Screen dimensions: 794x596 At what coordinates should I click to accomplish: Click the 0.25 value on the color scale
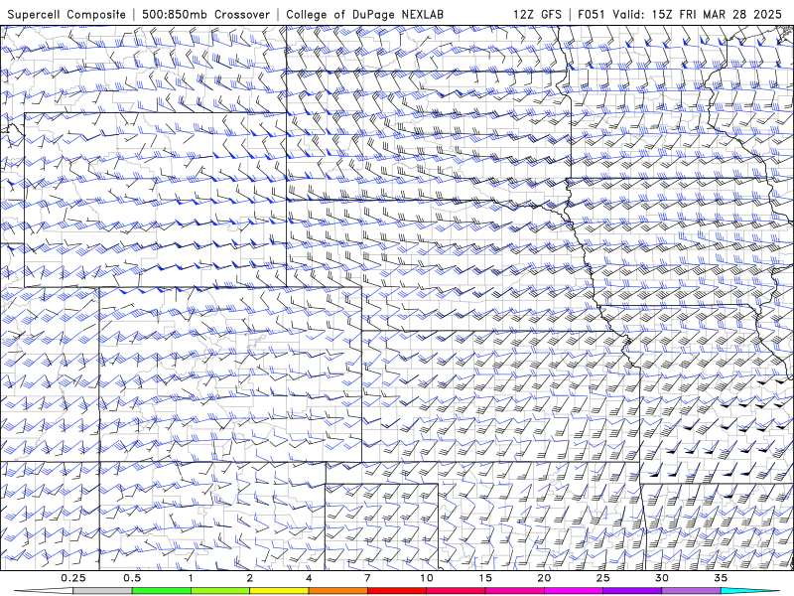[73, 578]
